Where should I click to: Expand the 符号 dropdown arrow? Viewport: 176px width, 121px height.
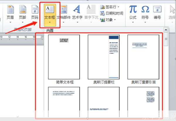tap(145, 22)
